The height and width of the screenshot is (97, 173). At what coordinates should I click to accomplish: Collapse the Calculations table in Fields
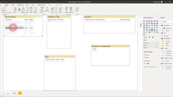pyautogui.click(x=160, y=25)
